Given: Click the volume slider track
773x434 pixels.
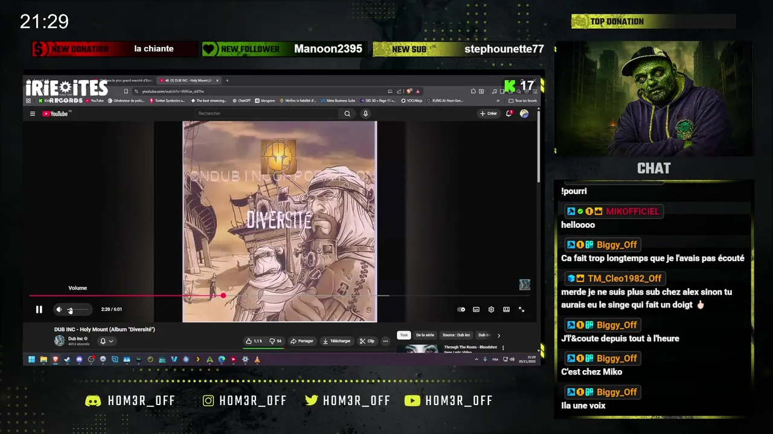Looking at the screenshot, I should point(79,309).
